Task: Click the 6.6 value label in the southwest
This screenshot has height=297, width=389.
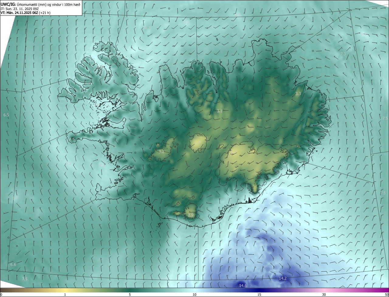Action: [x=13, y=265]
